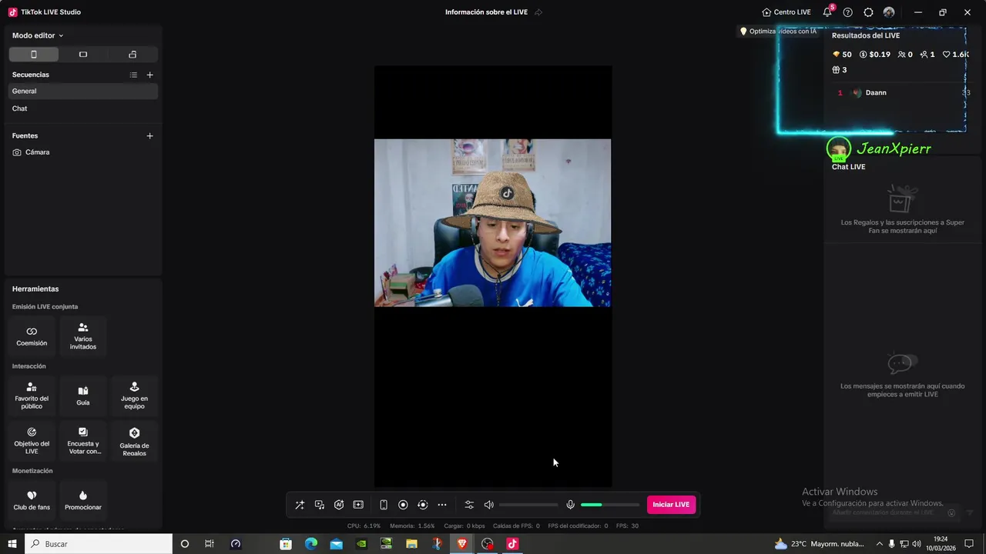Screen dimensions: 986x554
Task: Click the magic wand effects icon
Action: [300, 505]
